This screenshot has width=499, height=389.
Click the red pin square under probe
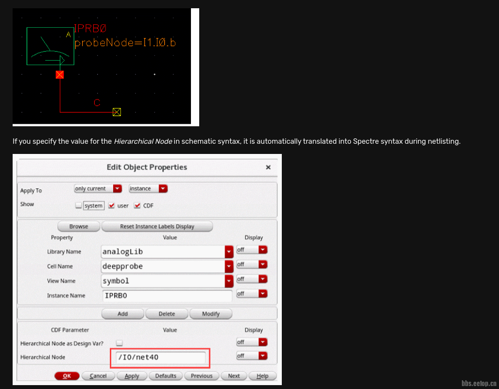(x=59, y=75)
